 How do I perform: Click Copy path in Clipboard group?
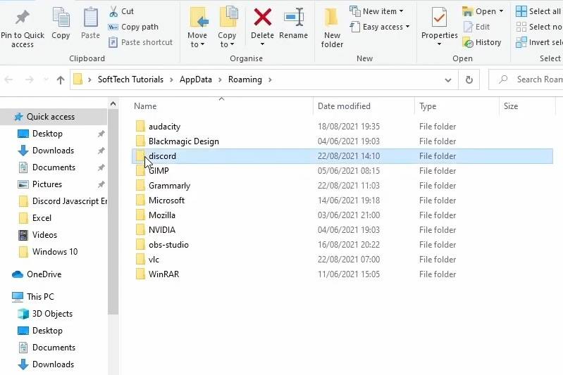pyautogui.click(x=133, y=27)
